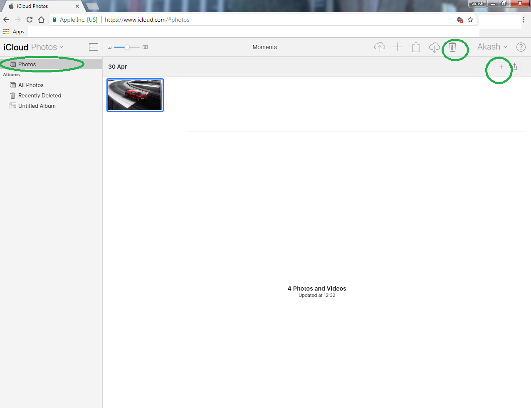Open the Recently Deleted album
Viewport: 531px width, 408px height.
(x=35, y=95)
